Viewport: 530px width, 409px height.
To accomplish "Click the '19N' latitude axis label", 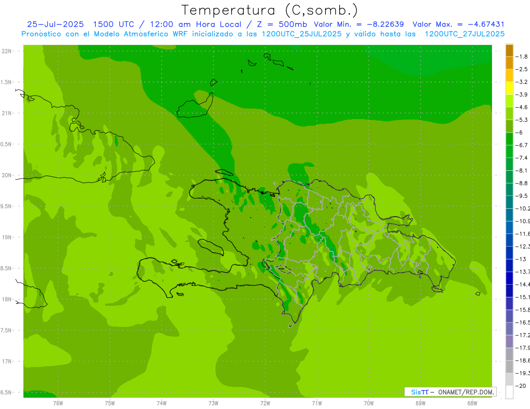I will coord(7,237).
